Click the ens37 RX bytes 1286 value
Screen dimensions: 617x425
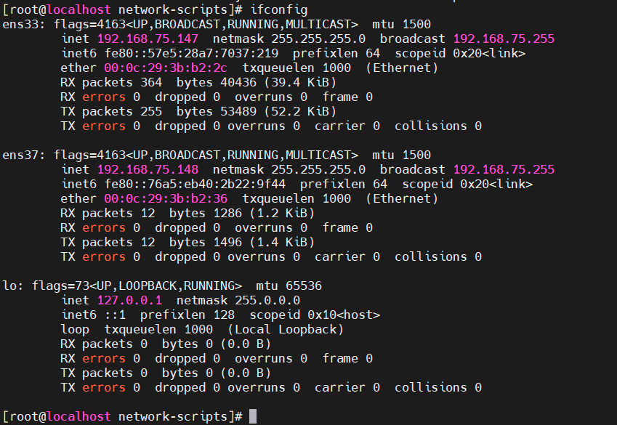point(227,213)
